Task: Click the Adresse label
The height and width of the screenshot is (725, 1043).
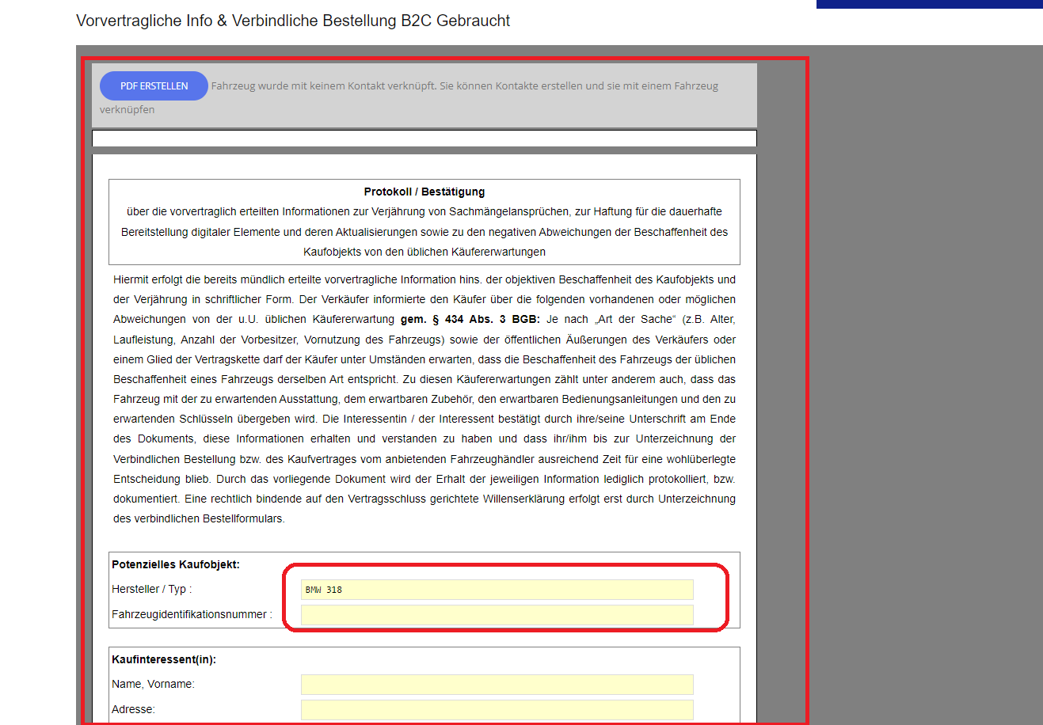Action: coord(133,709)
